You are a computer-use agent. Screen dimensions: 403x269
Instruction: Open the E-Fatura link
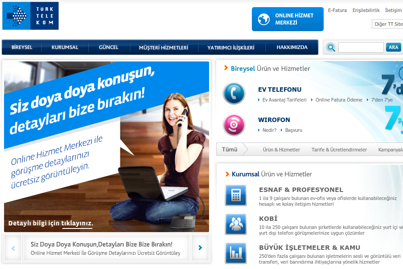point(337,10)
